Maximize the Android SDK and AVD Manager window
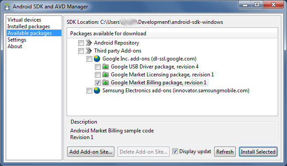Screen dimensions: 287x166 (257, 5)
